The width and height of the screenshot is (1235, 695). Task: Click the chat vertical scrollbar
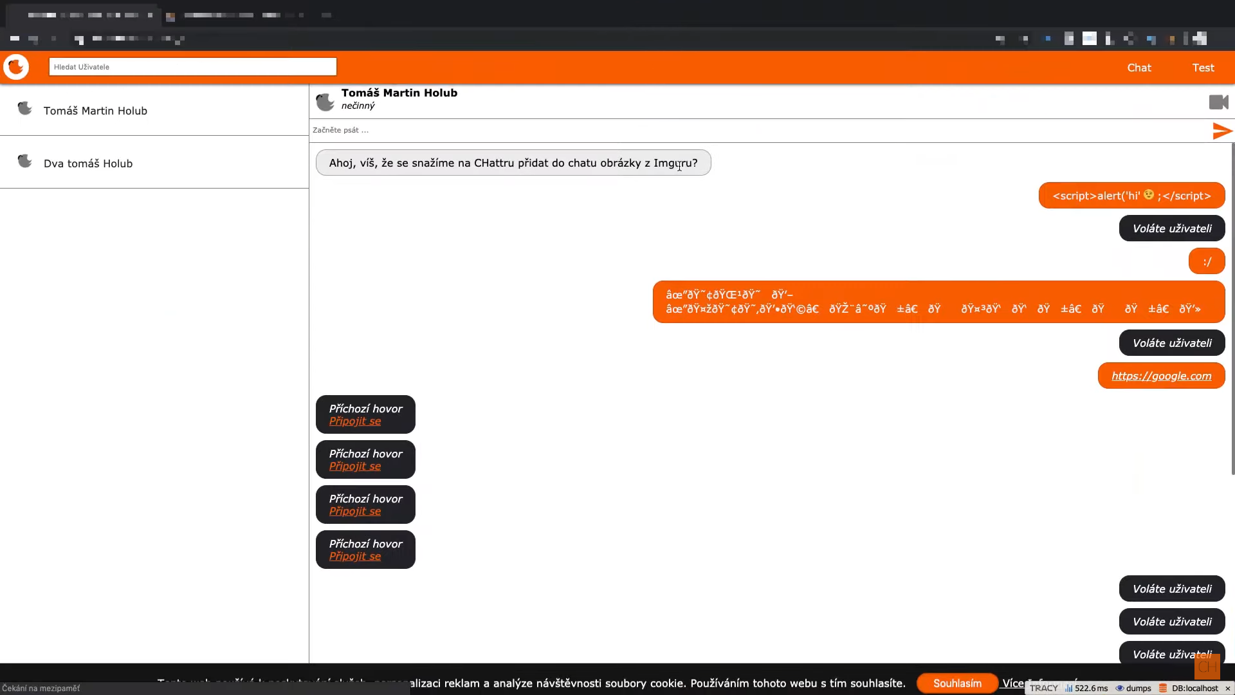point(1232,309)
